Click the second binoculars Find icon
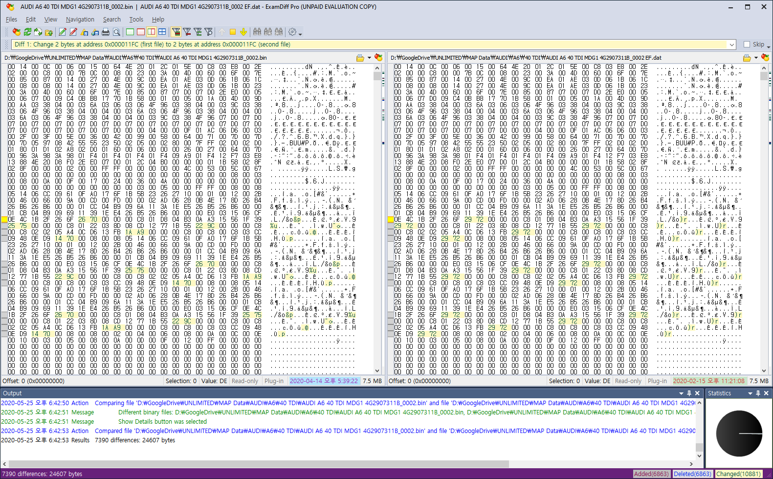The image size is (773, 479). [x=268, y=32]
